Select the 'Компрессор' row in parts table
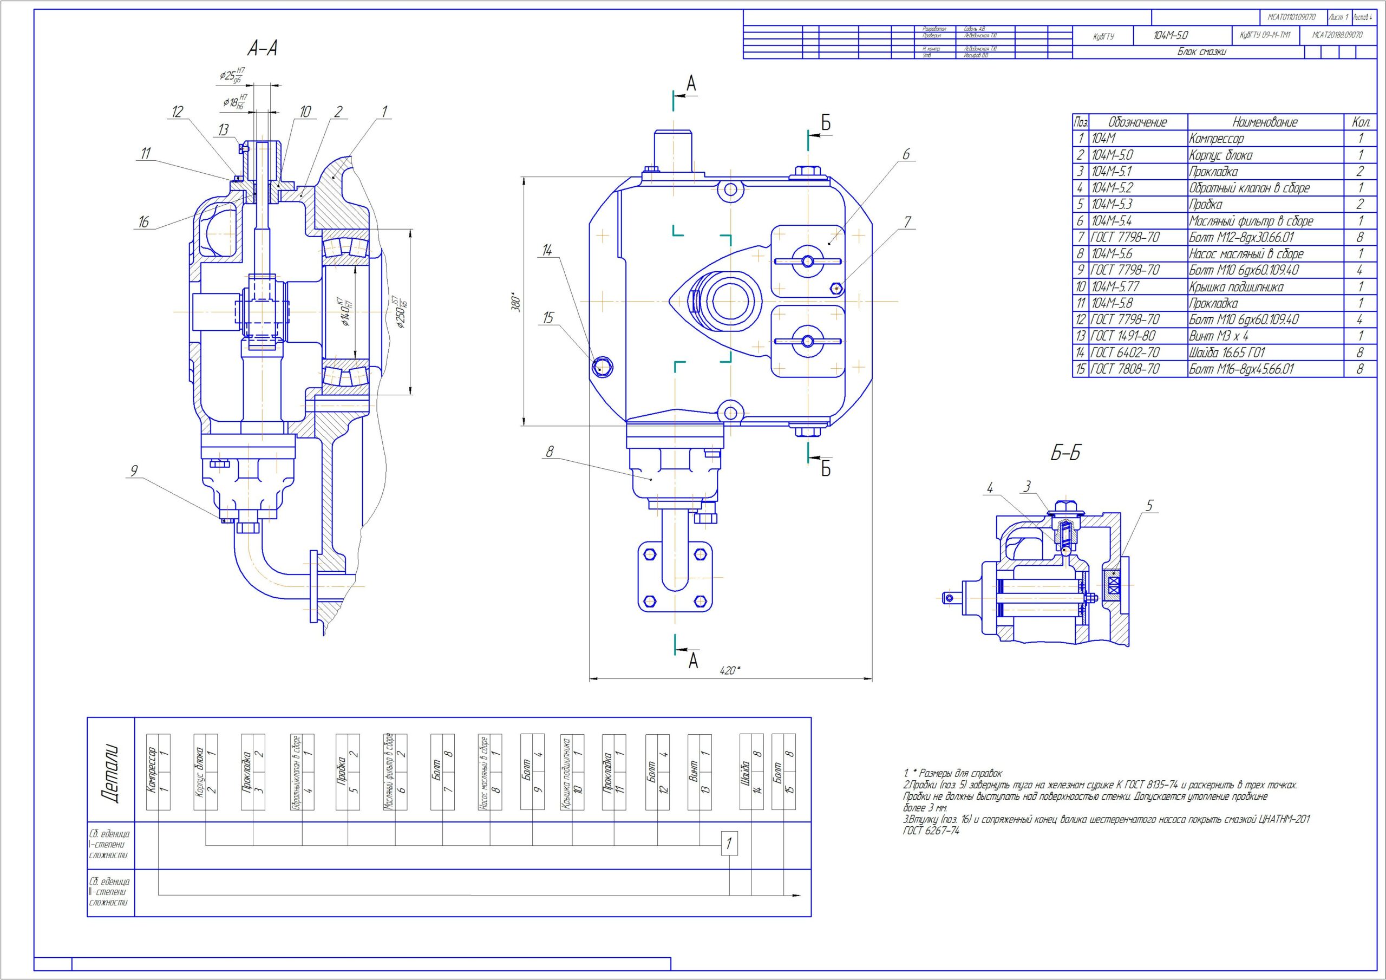1386x980 pixels. coord(1216,138)
